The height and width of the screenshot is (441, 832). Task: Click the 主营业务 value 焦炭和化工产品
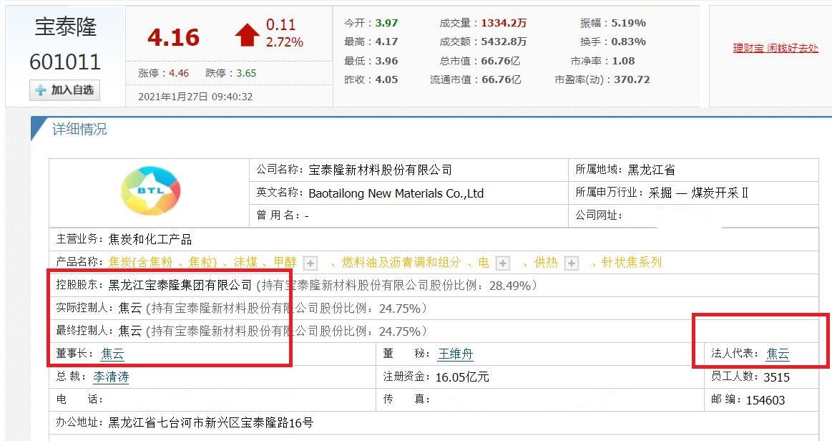(x=150, y=239)
